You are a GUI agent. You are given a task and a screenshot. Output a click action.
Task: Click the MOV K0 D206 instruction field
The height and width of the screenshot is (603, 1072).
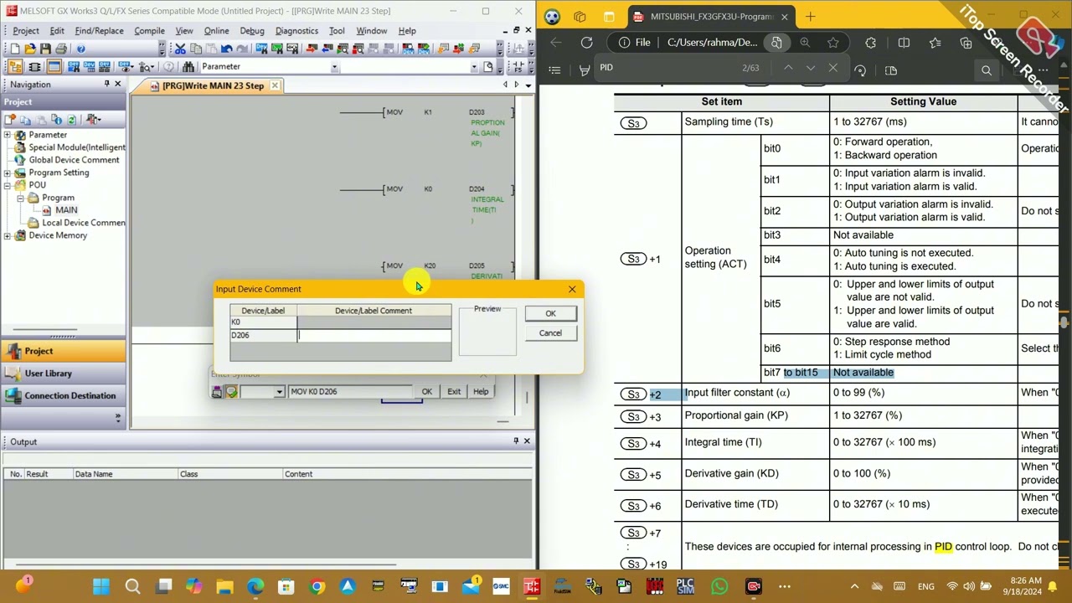[349, 391]
